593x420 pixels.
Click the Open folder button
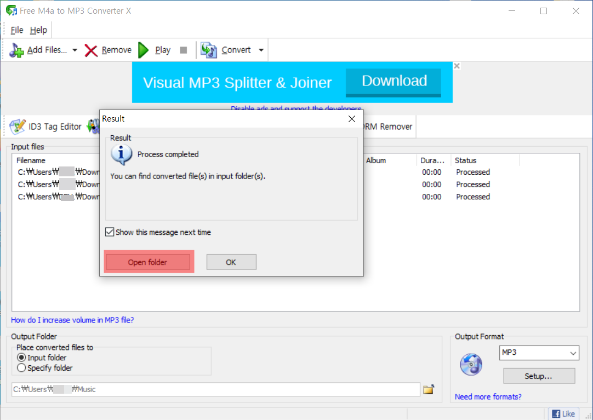pyautogui.click(x=148, y=262)
